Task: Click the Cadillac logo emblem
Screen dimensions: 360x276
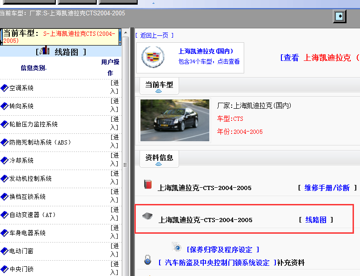Action: 153,57
